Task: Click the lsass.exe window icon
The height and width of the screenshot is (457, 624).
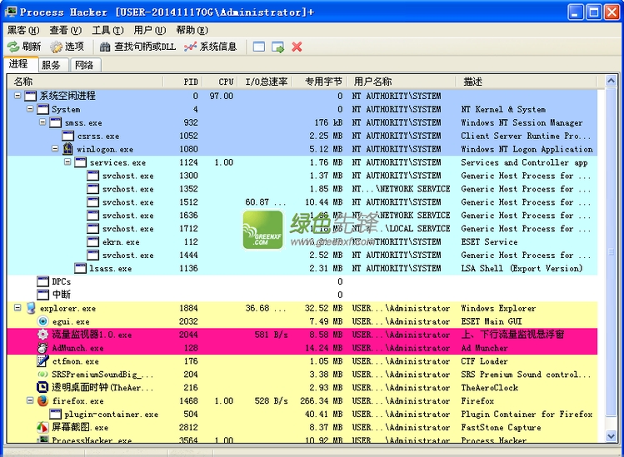Action: click(x=80, y=269)
